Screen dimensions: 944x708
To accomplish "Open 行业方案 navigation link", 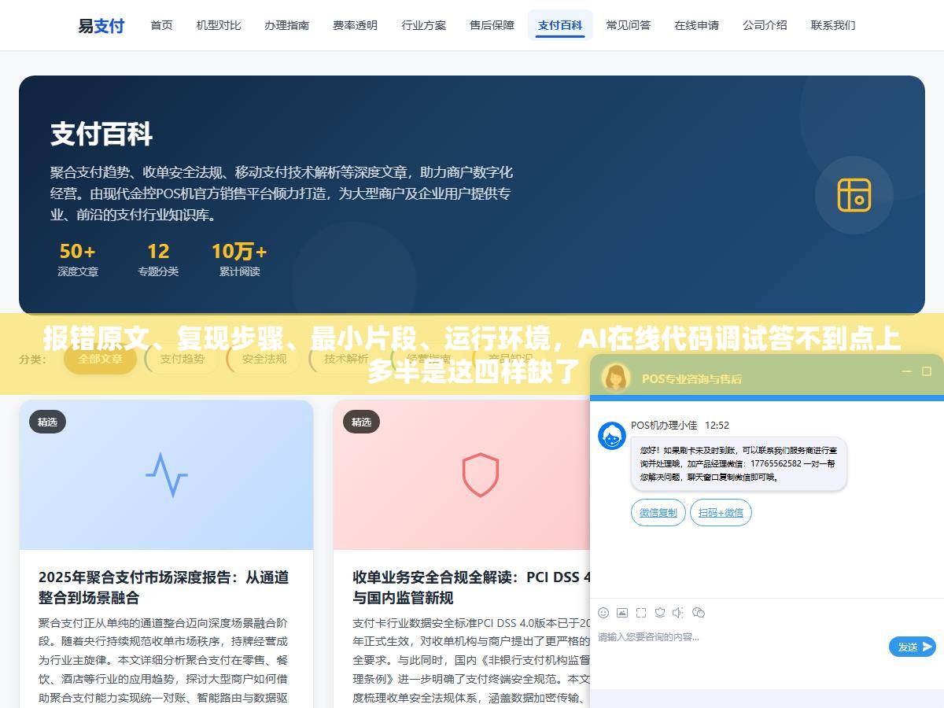I will [423, 25].
